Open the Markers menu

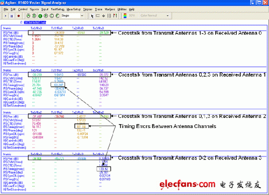(110, 9)
